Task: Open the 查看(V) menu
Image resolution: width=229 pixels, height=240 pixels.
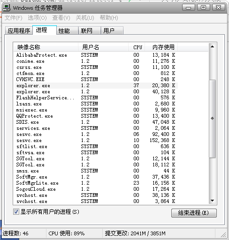Action: (x=61, y=18)
